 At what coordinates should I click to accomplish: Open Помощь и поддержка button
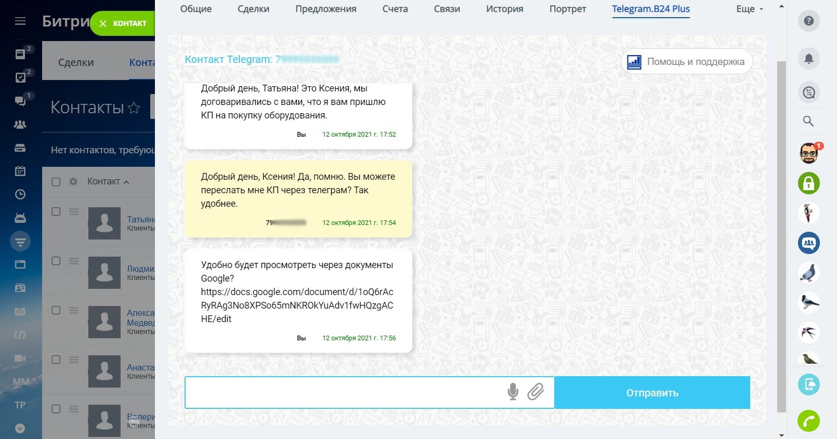pyautogui.click(x=687, y=62)
